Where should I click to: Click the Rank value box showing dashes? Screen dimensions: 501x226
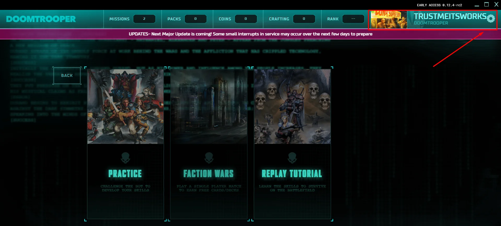click(x=353, y=19)
